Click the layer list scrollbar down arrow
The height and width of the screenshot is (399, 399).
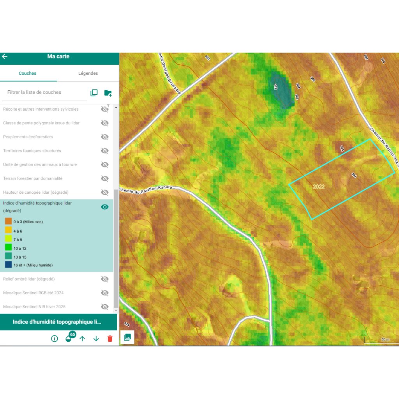pos(115,311)
